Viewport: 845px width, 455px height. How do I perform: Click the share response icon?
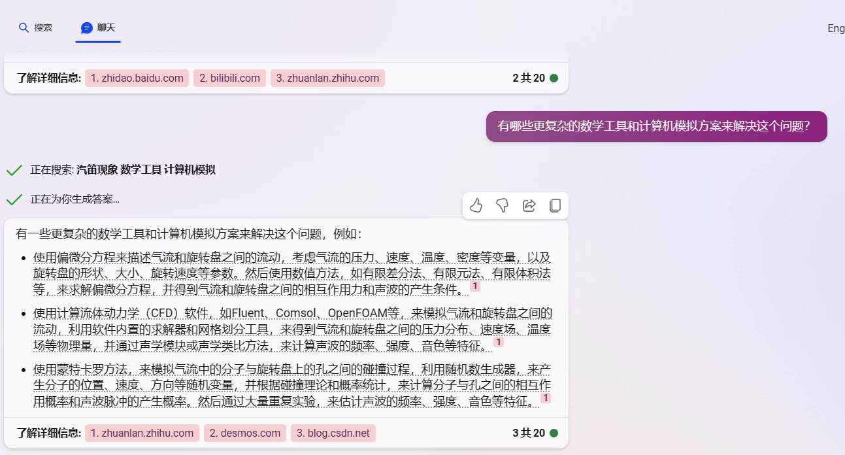point(529,205)
